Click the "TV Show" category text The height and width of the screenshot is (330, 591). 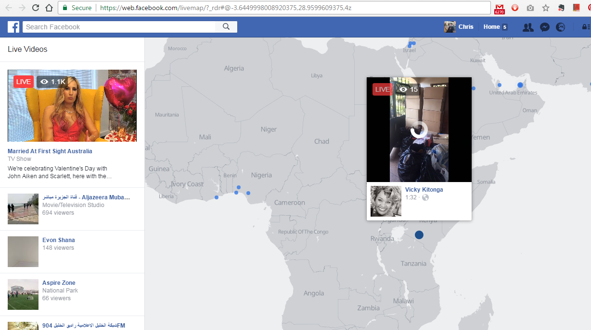click(19, 159)
